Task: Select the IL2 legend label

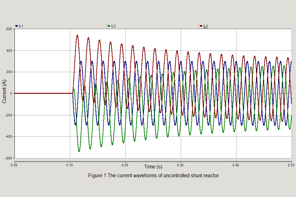Action: (x=113, y=26)
